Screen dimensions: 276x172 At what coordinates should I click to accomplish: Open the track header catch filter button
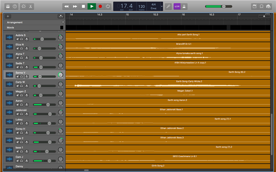[61, 17]
